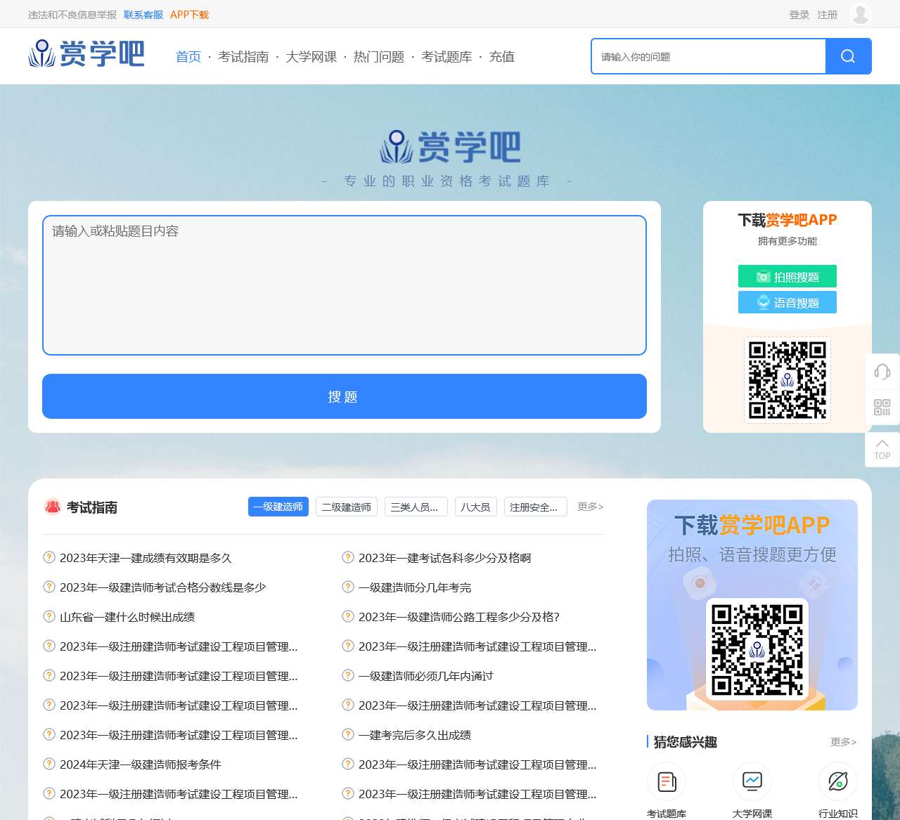The width and height of the screenshot is (900, 820).
Task: Click the 搜题 search button
Action: point(345,396)
